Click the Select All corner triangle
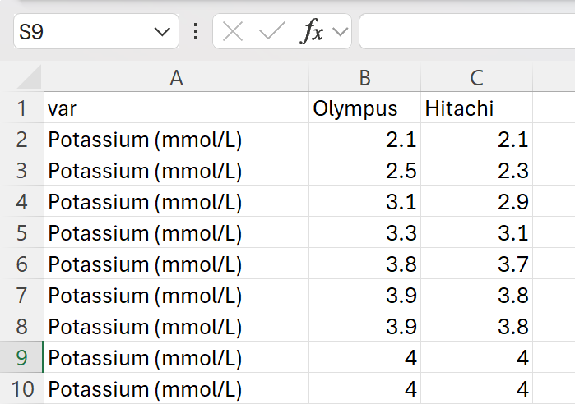Image resolution: width=575 pixels, height=404 pixels. click(x=29, y=78)
